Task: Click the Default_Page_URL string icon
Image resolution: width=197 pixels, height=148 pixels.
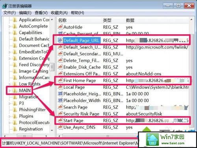Action: (60, 40)
